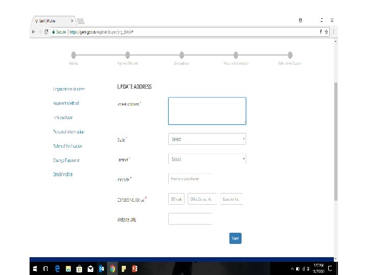Open Organization Address in the sidebar

(x=69, y=89)
